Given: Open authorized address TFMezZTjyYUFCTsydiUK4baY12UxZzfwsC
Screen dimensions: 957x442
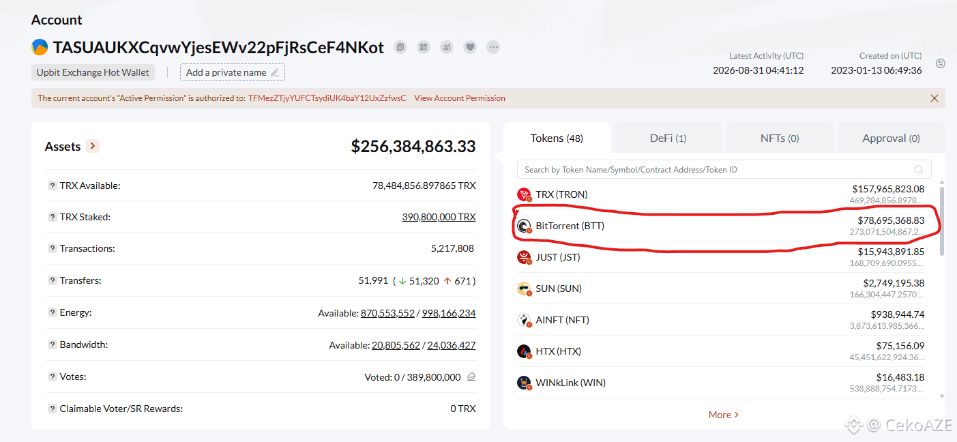Looking at the screenshot, I should (x=327, y=98).
